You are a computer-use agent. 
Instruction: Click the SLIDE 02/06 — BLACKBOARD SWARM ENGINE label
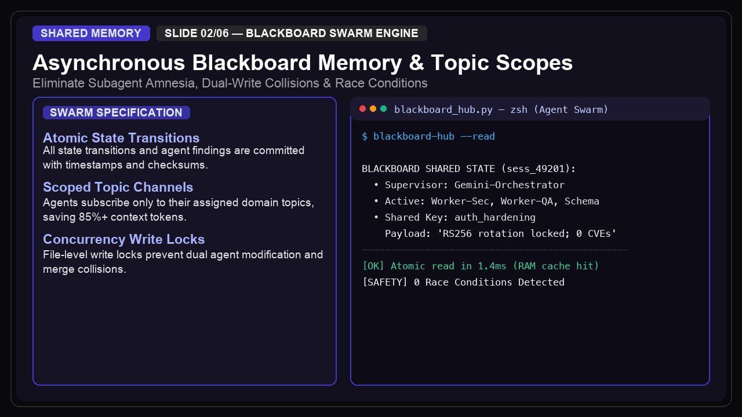pyautogui.click(x=292, y=33)
